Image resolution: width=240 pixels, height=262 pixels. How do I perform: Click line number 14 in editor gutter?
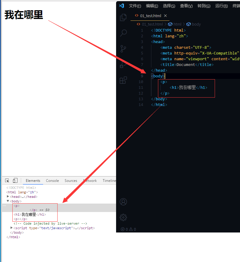(141, 105)
